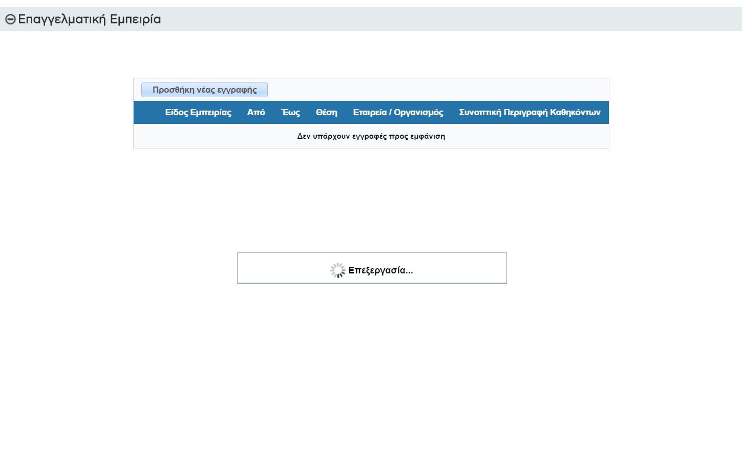Click the Εταιρεία / Οργανισμός column header
Viewport: 742px width, 469px height.
(398, 113)
